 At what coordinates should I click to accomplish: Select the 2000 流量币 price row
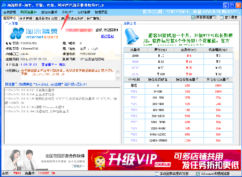(x=178, y=56)
